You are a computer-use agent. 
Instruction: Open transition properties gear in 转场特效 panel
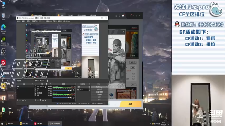click(89, 87)
